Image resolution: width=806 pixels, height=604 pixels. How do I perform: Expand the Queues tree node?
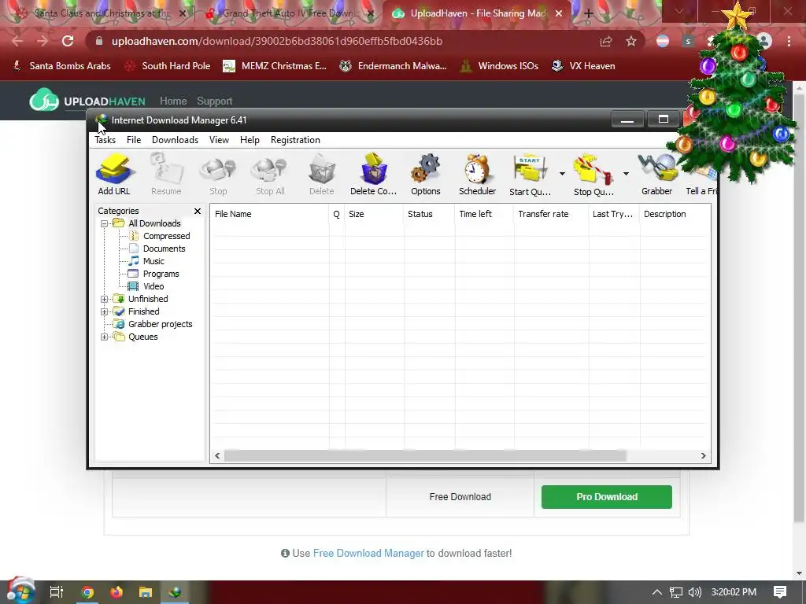coord(105,337)
